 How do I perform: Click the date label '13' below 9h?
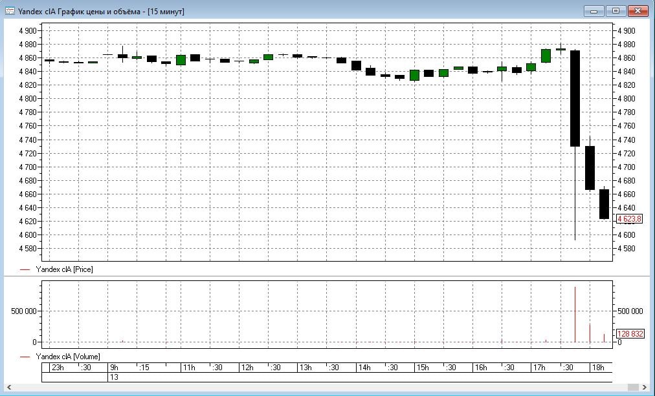[x=114, y=377]
